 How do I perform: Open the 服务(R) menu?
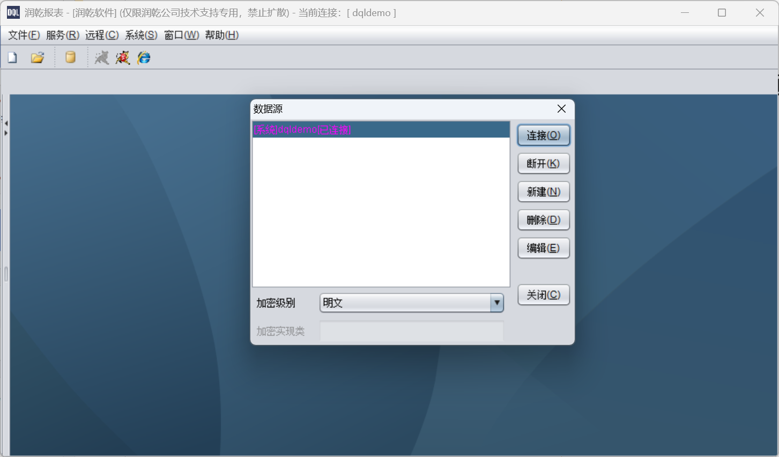point(63,35)
